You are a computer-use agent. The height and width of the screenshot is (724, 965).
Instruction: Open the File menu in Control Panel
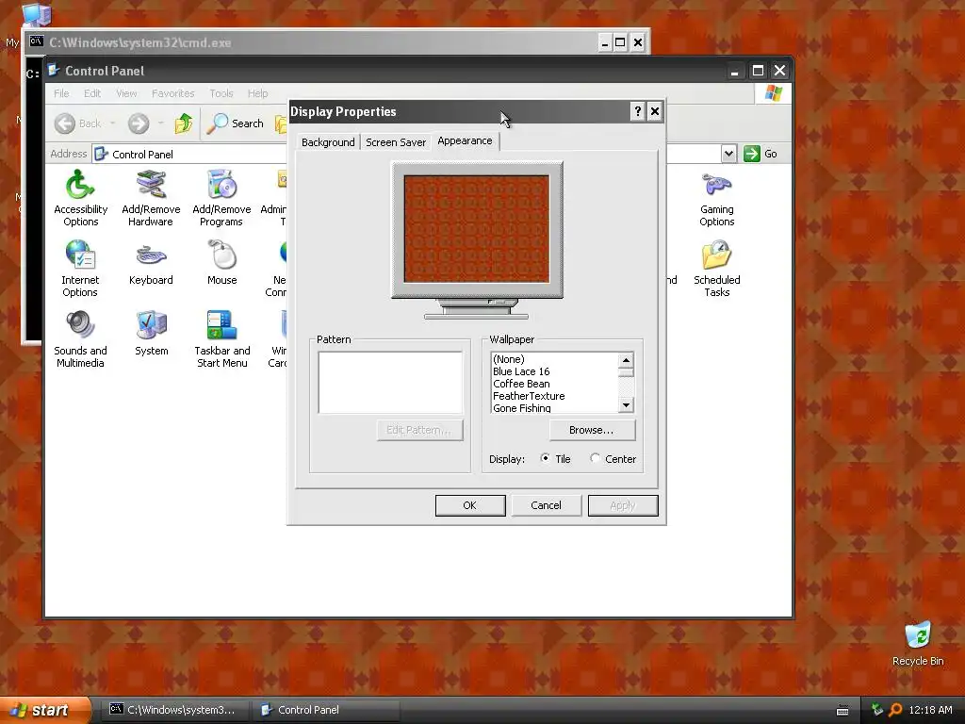pos(61,93)
